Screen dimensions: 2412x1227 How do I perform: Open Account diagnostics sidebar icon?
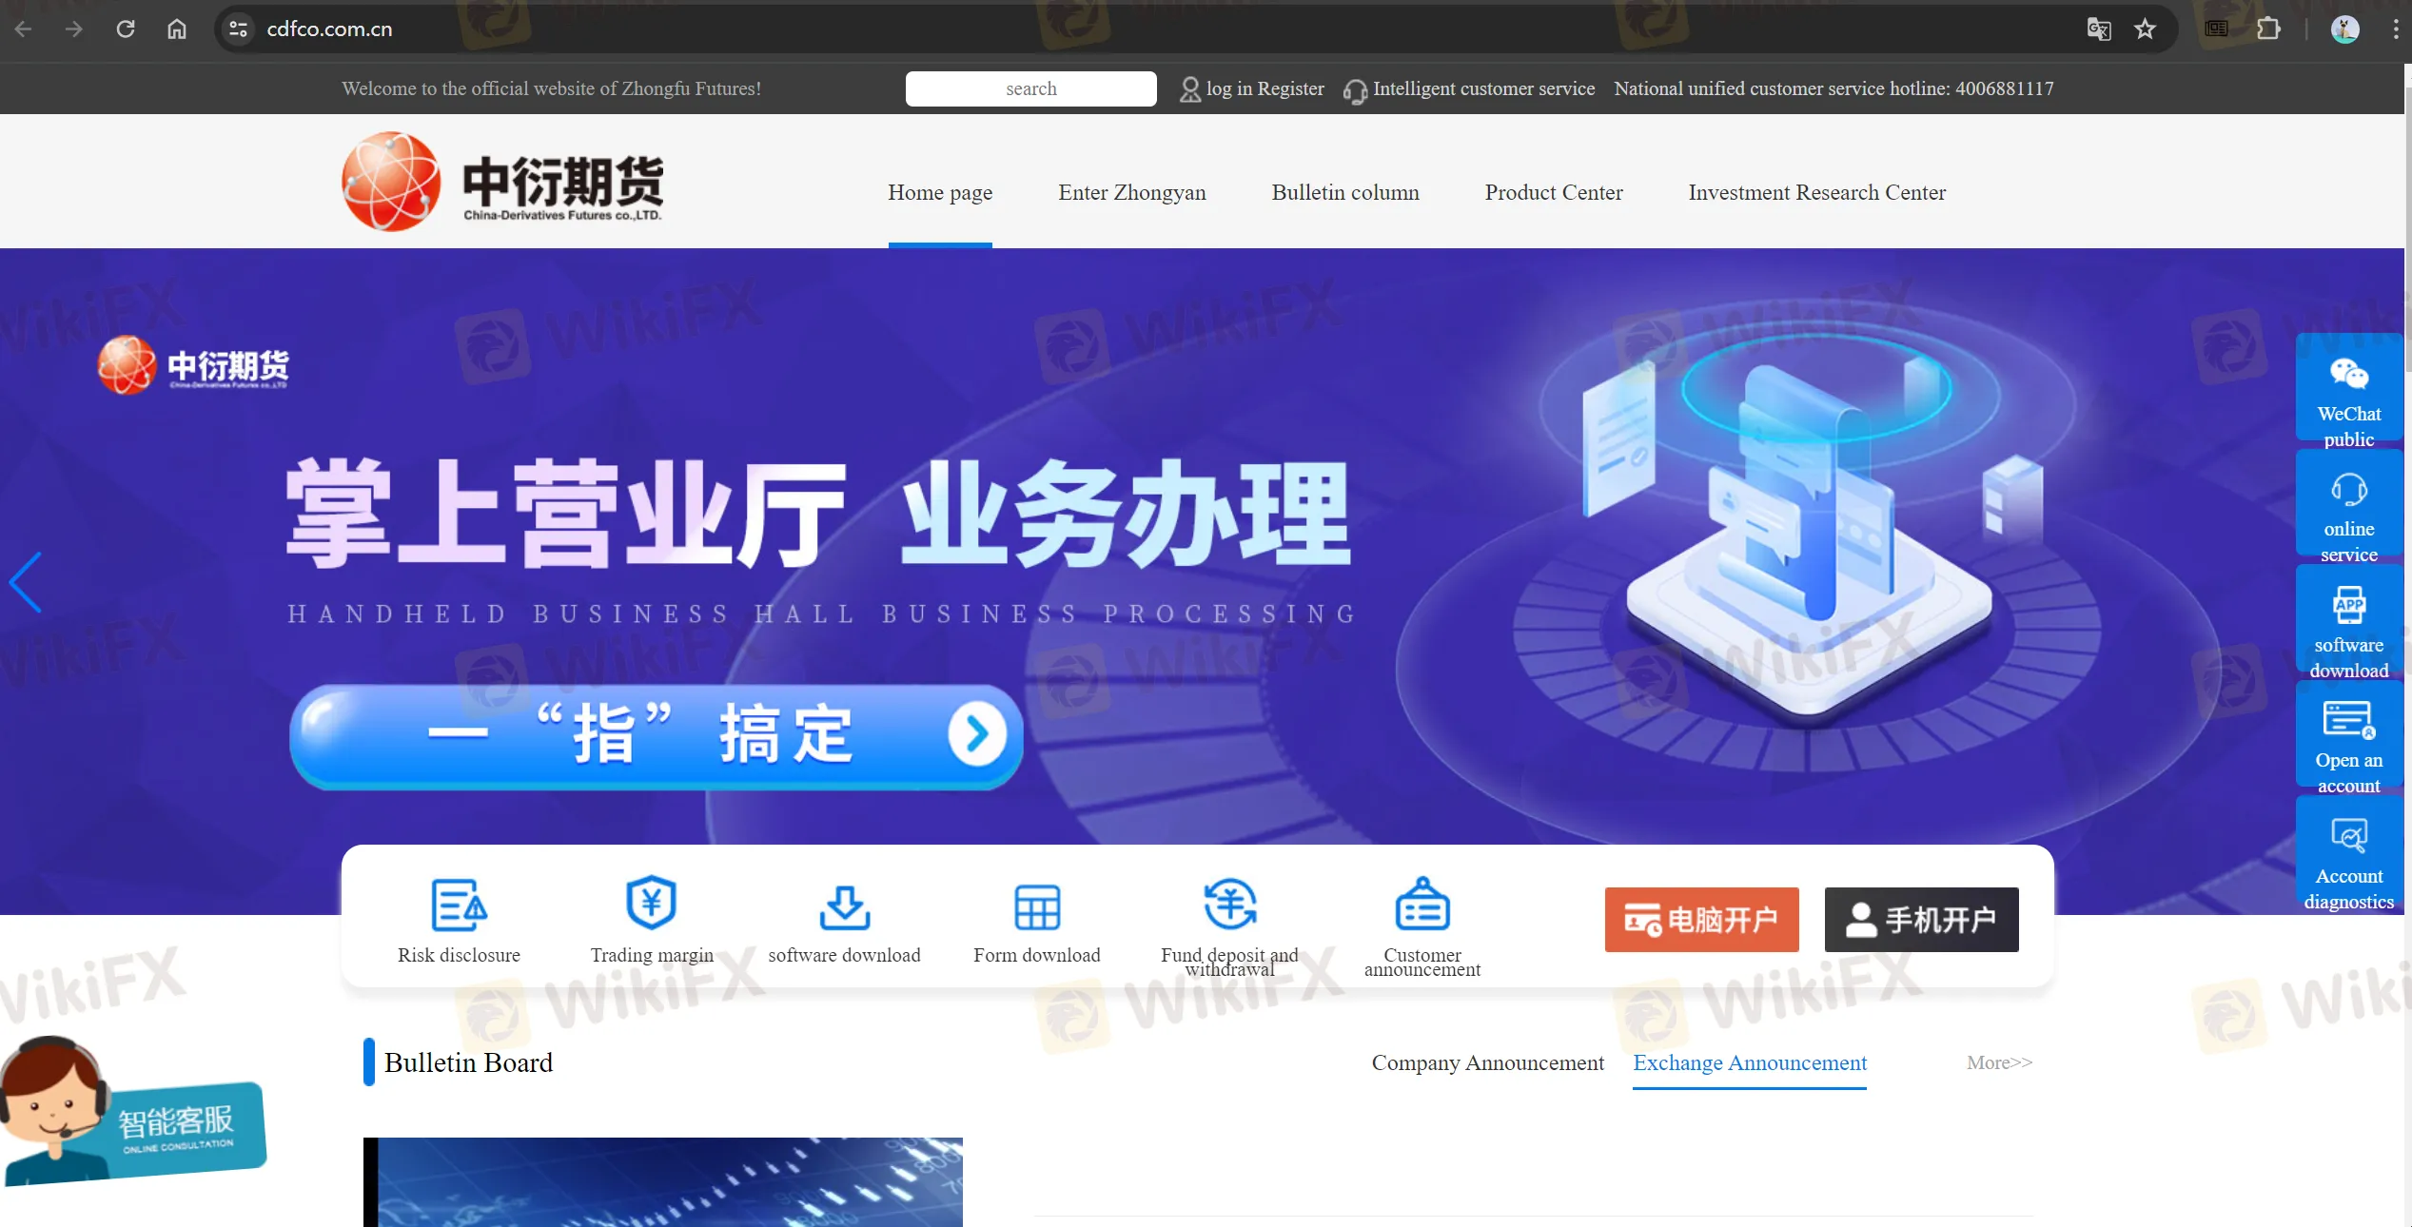(x=2348, y=835)
